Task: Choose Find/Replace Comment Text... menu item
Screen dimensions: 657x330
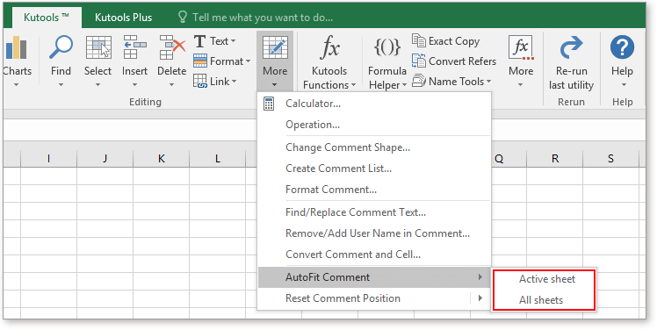Action: tap(374, 212)
